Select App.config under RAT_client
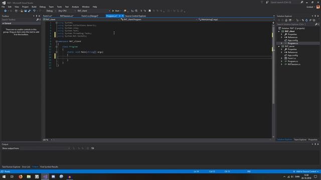The height and width of the screenshot is (180, 321). (293, 40)
